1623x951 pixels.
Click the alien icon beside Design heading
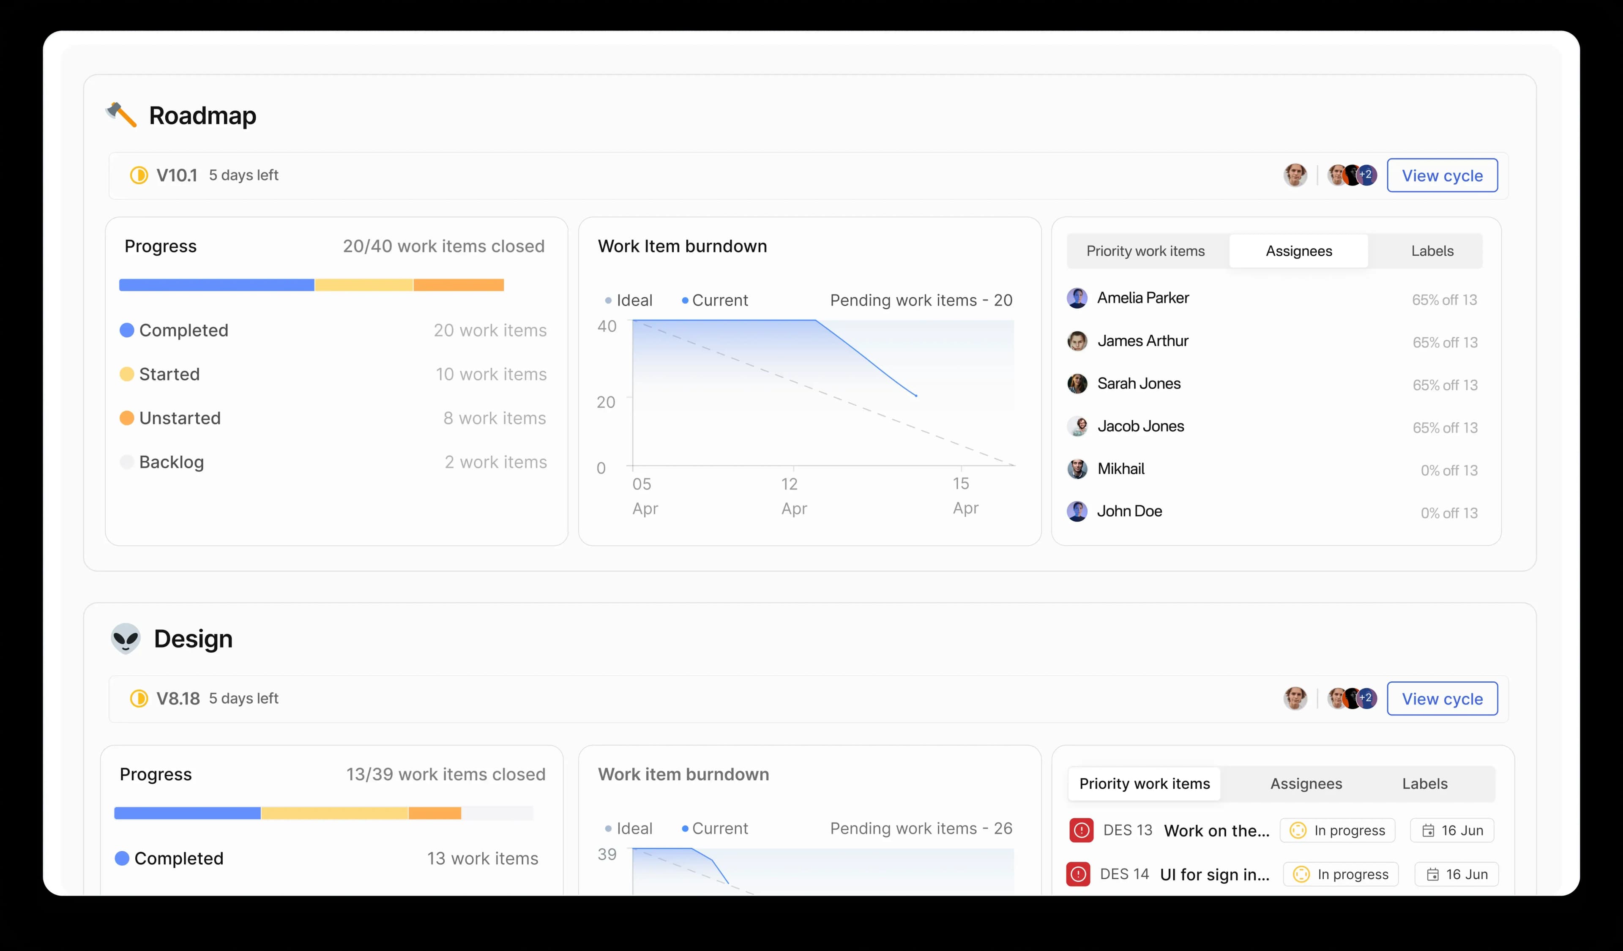tap(126, 639)
